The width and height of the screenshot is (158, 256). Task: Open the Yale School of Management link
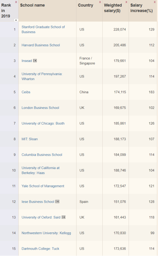pos(43,186)
